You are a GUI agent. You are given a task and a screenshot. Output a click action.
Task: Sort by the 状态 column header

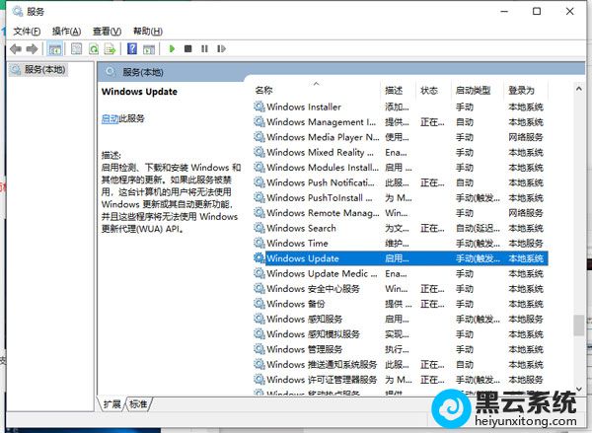[429, 90]
